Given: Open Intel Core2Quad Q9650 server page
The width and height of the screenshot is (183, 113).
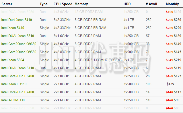Looking at the screenshot, I should click(x=19, y=44).
